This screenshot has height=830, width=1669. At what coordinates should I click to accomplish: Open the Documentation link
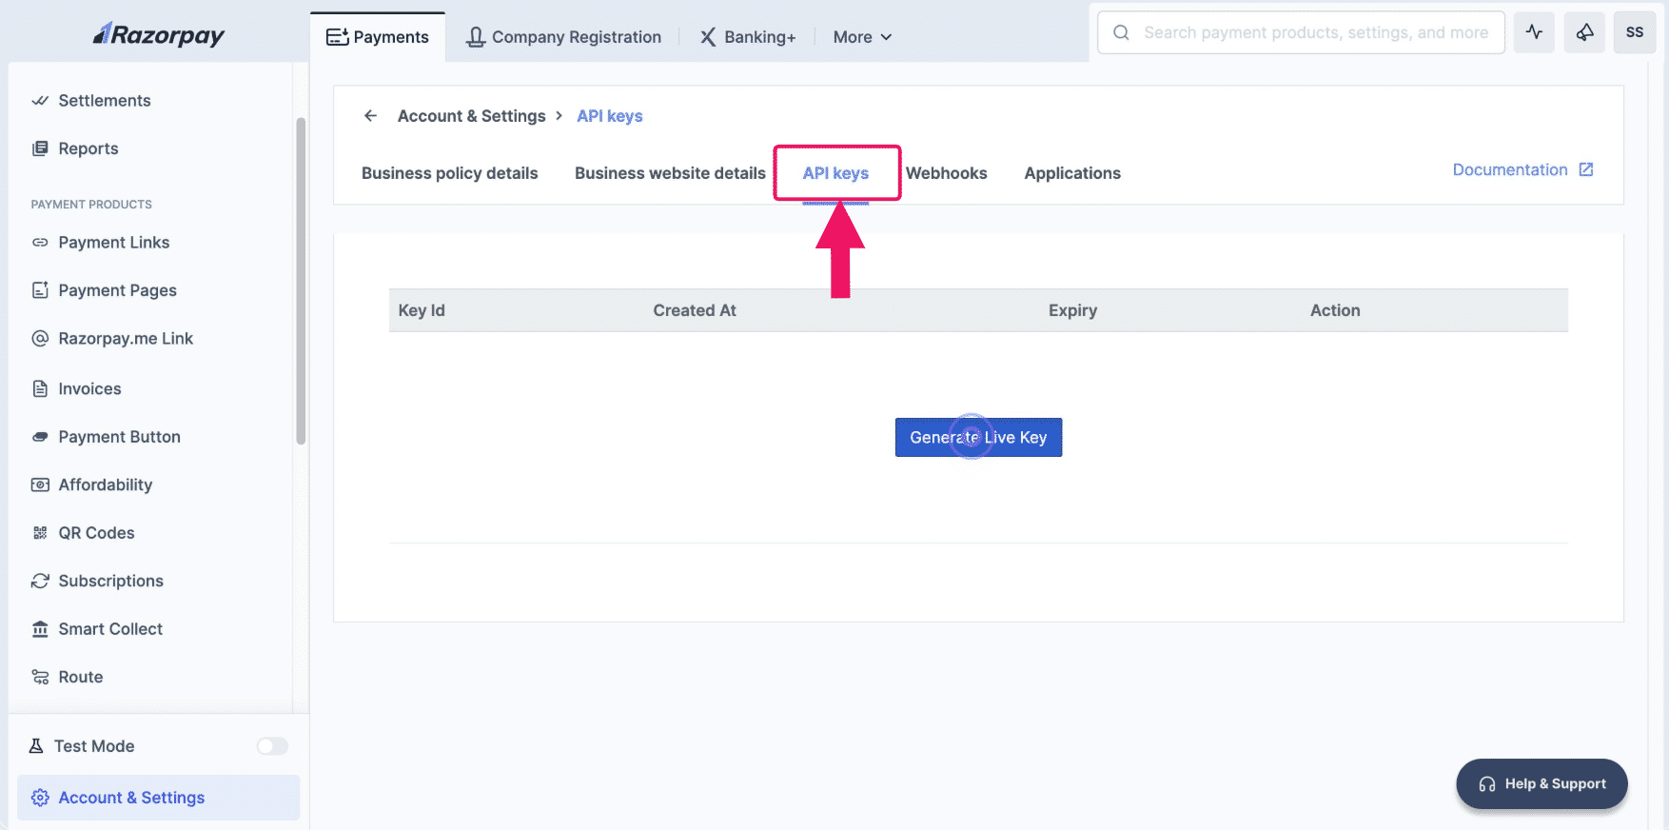coord(1510,169)
